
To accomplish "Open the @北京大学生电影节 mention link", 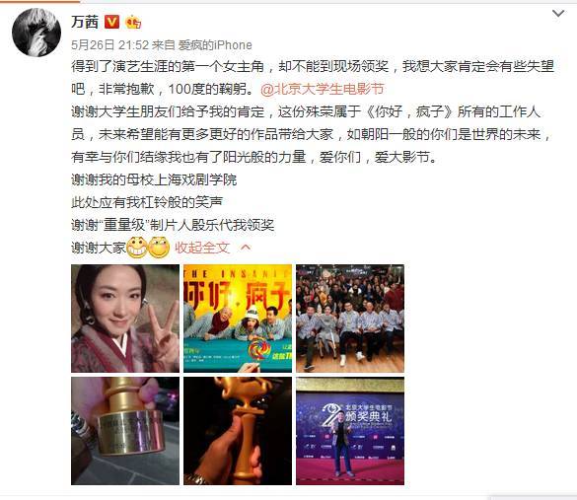I will (x=323, y=89).
